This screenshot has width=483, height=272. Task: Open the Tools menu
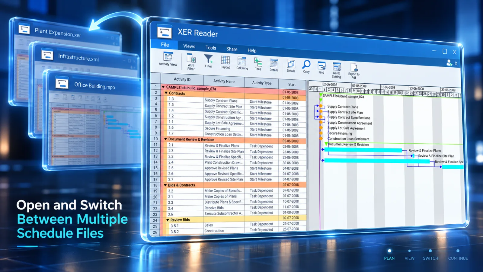tap(211, 48)
